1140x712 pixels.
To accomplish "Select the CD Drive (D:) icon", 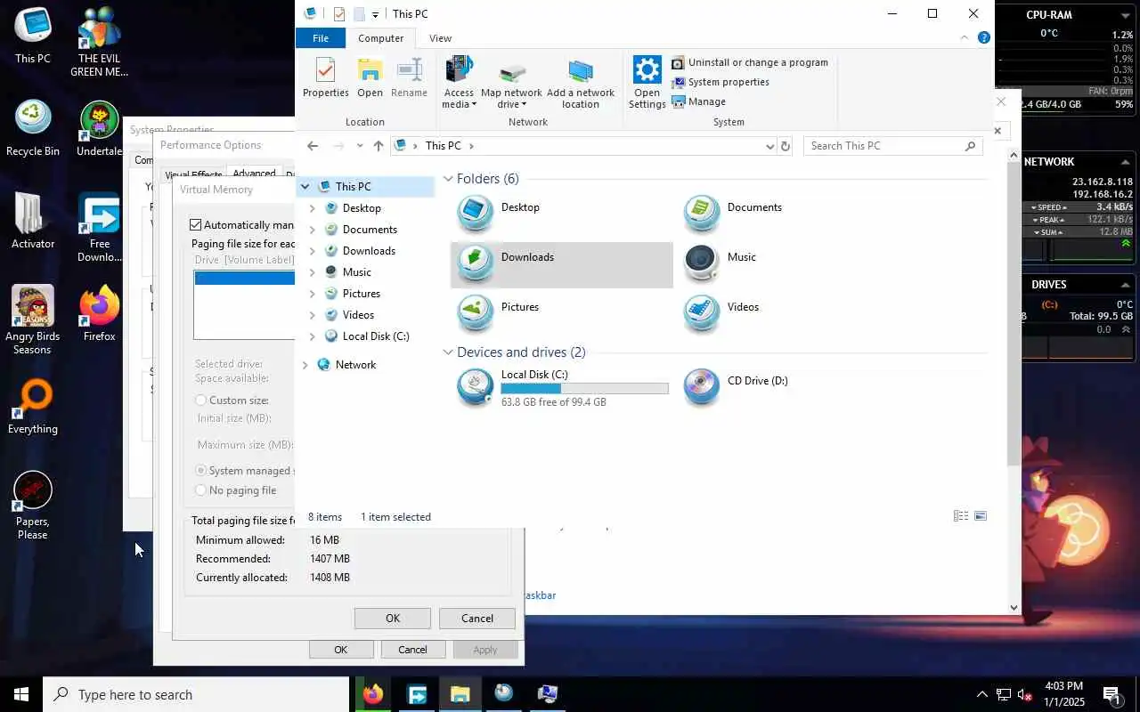I will [x=702, y=387].
